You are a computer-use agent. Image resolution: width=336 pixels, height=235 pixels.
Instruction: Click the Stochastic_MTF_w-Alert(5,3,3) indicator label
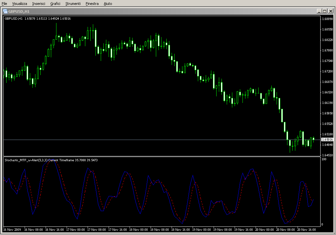[x=51, y=160]
